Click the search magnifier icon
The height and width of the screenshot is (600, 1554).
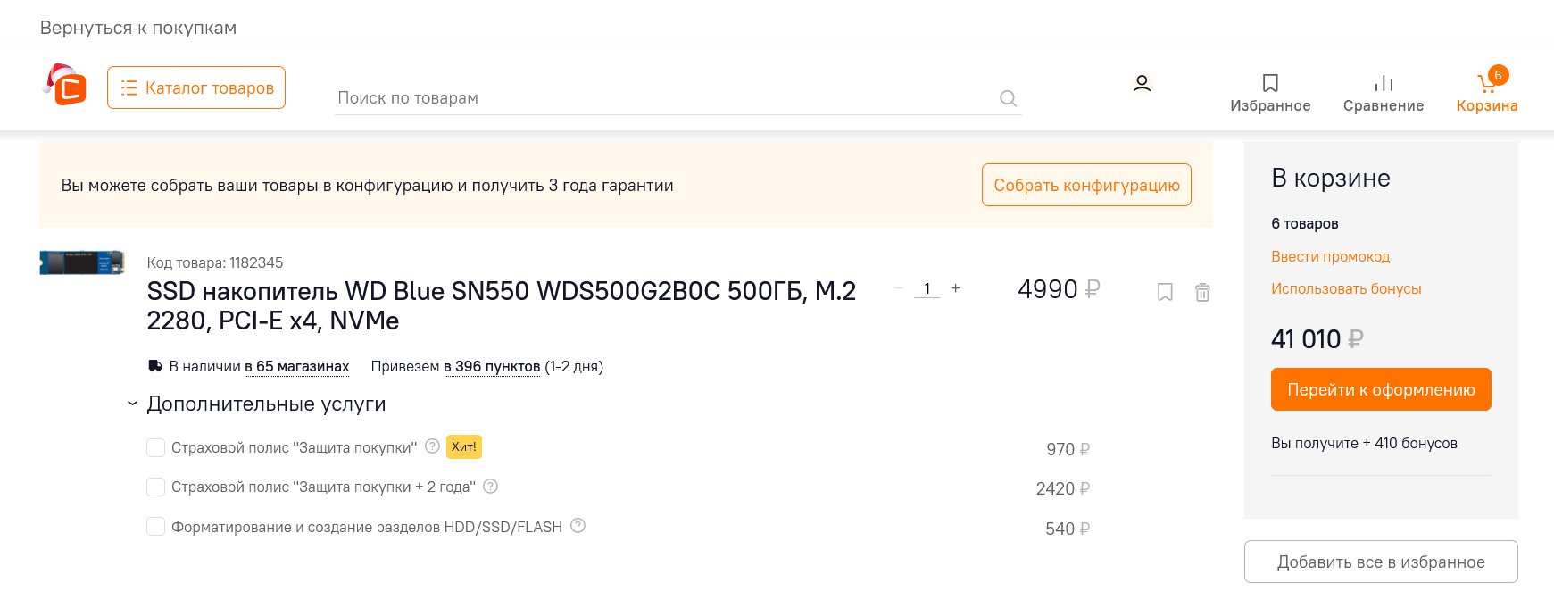pos(1008,98)
